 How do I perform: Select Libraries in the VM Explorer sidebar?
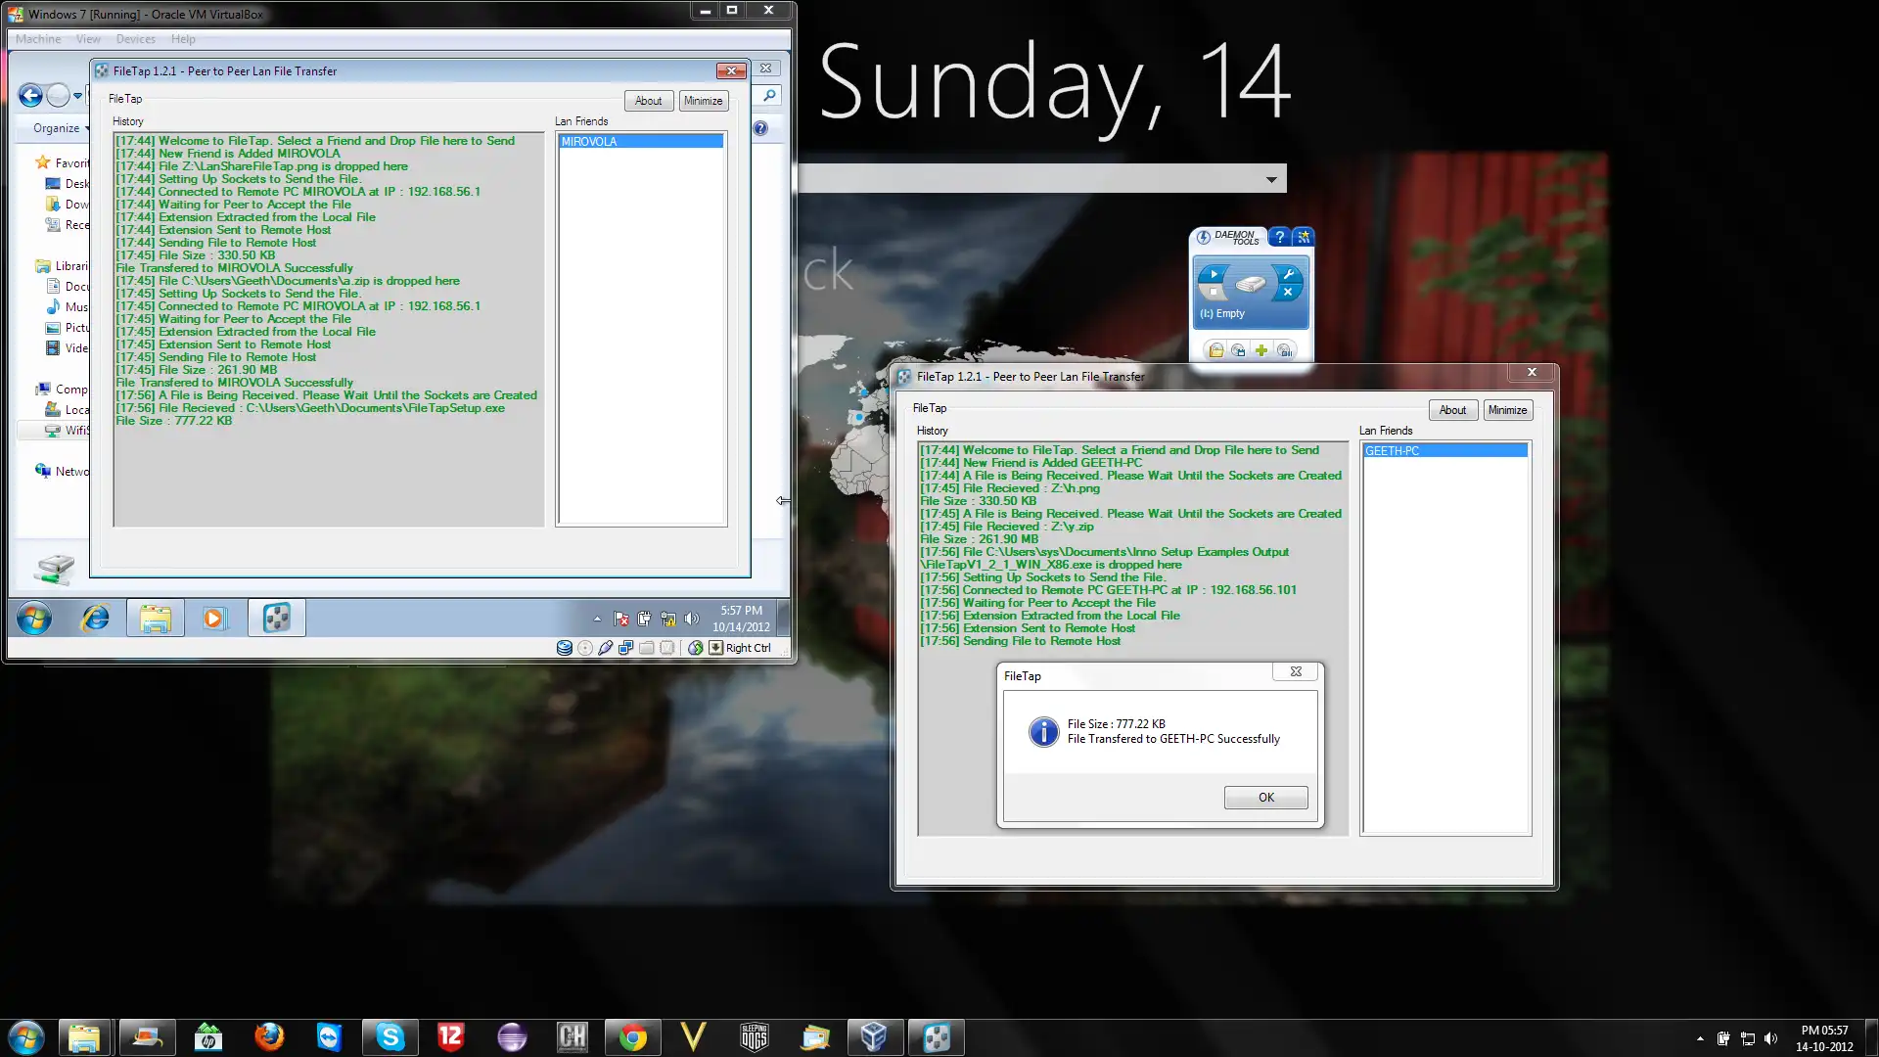coord(63,266)
